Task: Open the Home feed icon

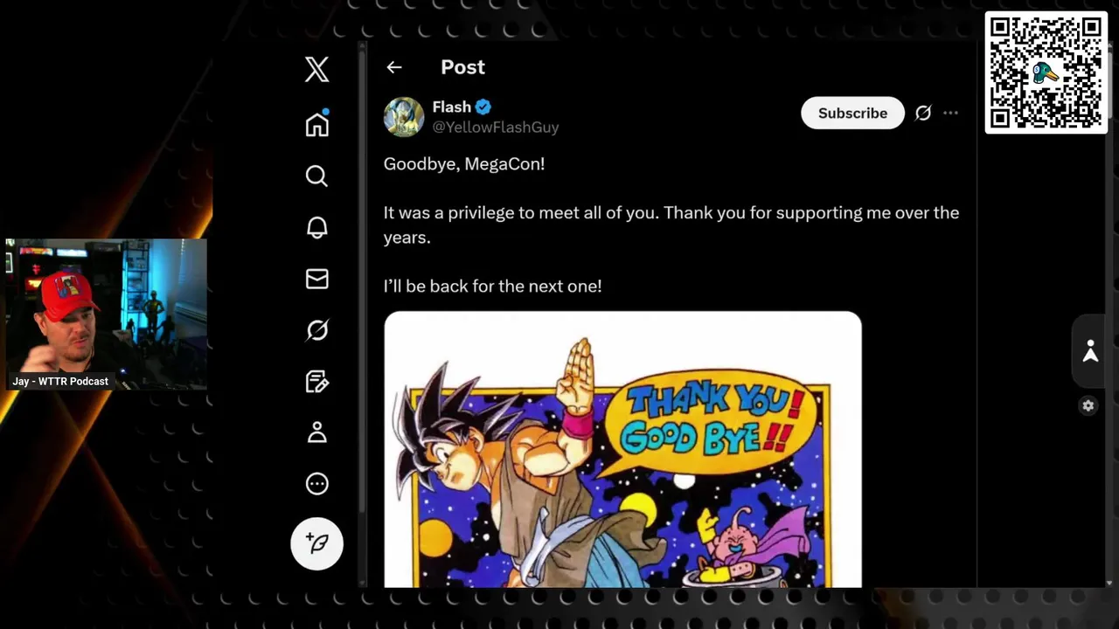Action: tap(316, 124)
